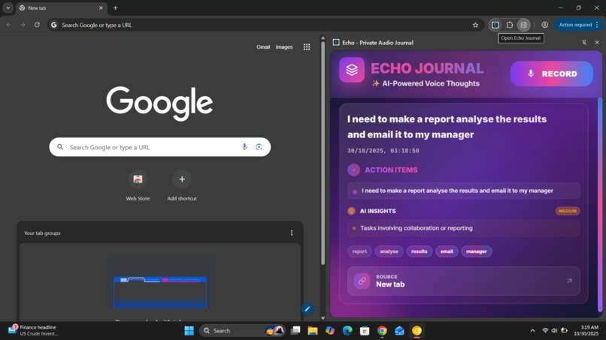Open the volume tray icon
This screenshot has width=606, height=340.
pos(555,331)
